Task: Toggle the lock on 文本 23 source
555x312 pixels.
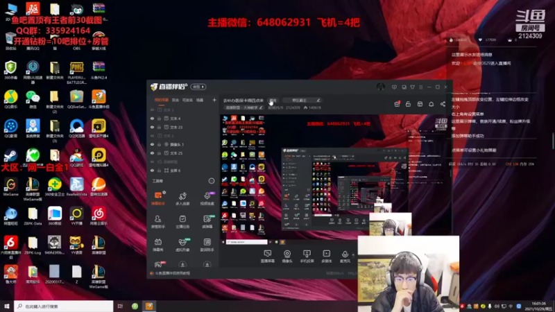Action: point(160,127)
